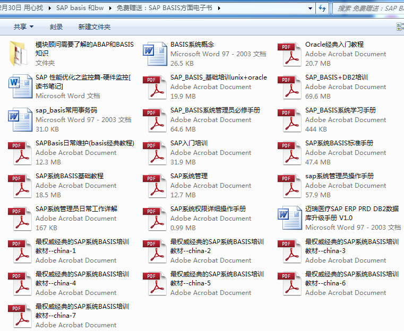Viewport: 404px width, 331px height.
Task: Click file name 'SAP系统管理员日常工作详解'
Action: (76, 209)
